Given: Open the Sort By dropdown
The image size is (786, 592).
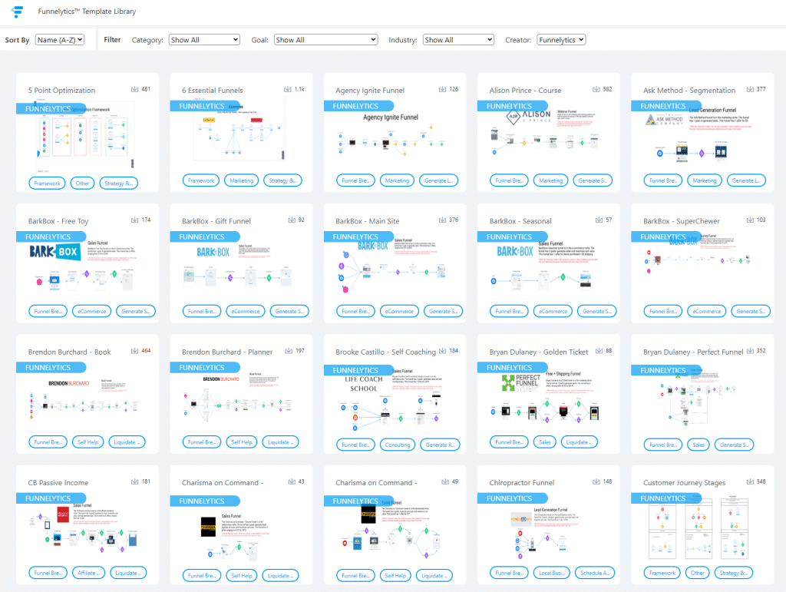Looking at the screenshot, I should pyautogui.click(x=60, y=40).
